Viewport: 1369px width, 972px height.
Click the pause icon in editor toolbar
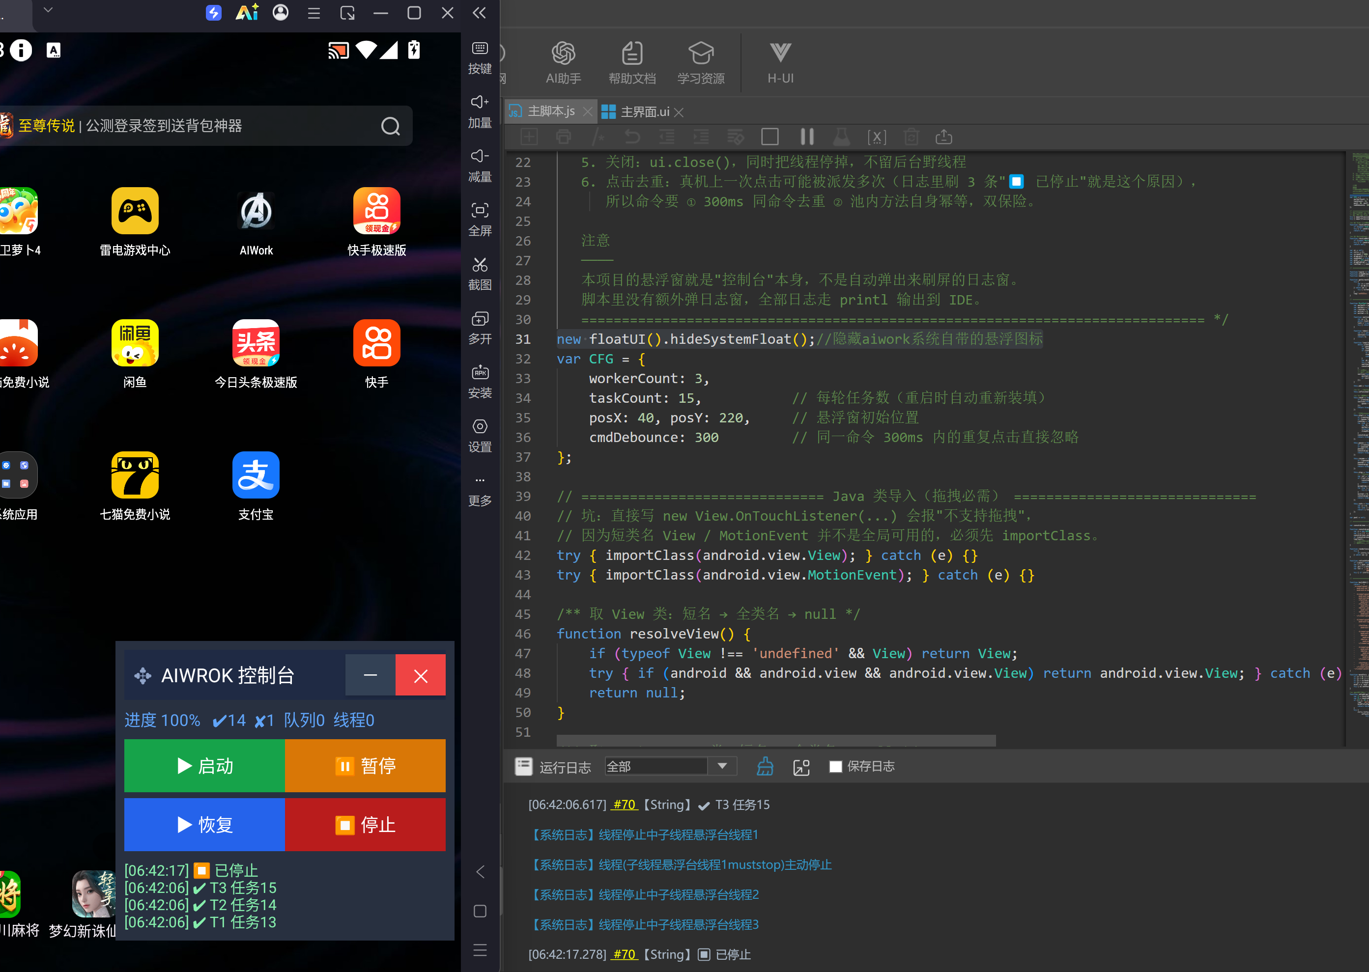(x=807, y=137)
